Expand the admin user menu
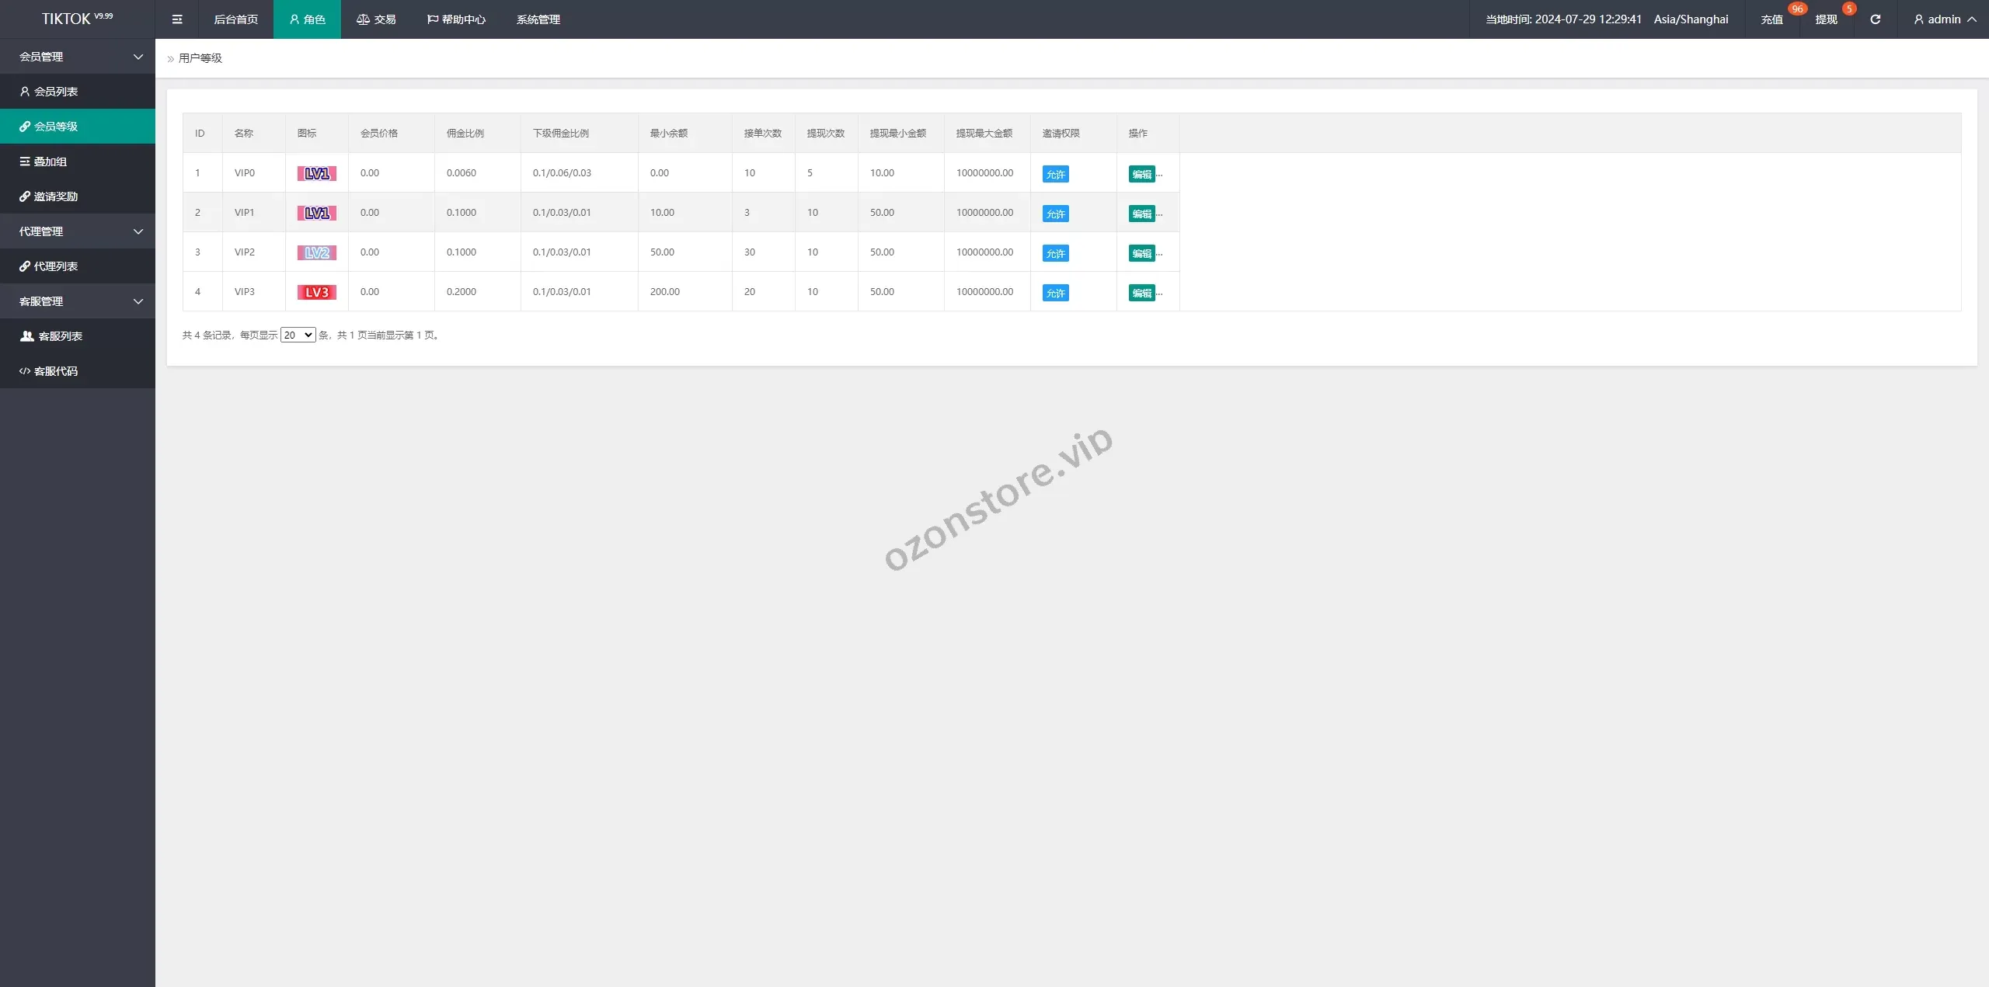 click(1944, 19)
